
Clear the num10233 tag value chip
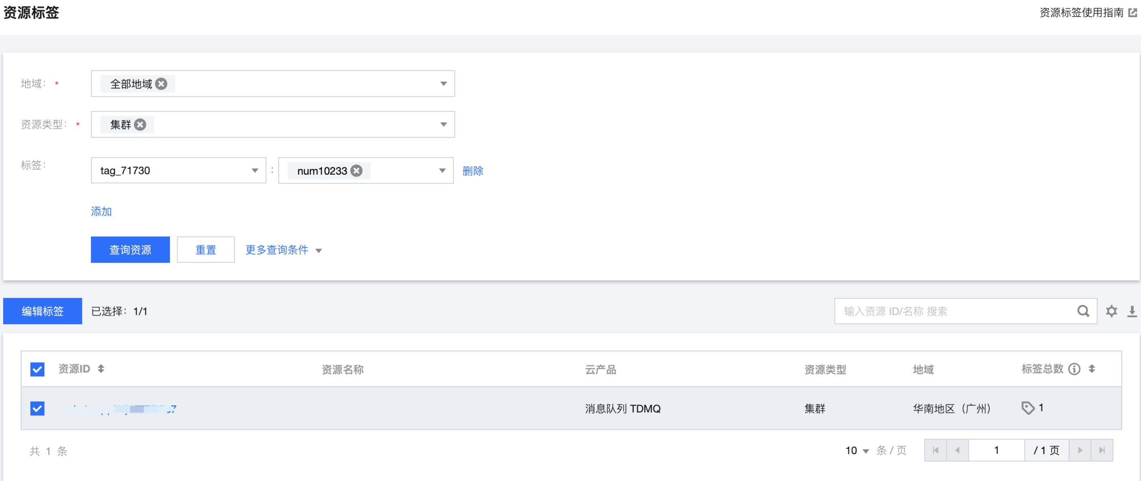coord(357,171)
